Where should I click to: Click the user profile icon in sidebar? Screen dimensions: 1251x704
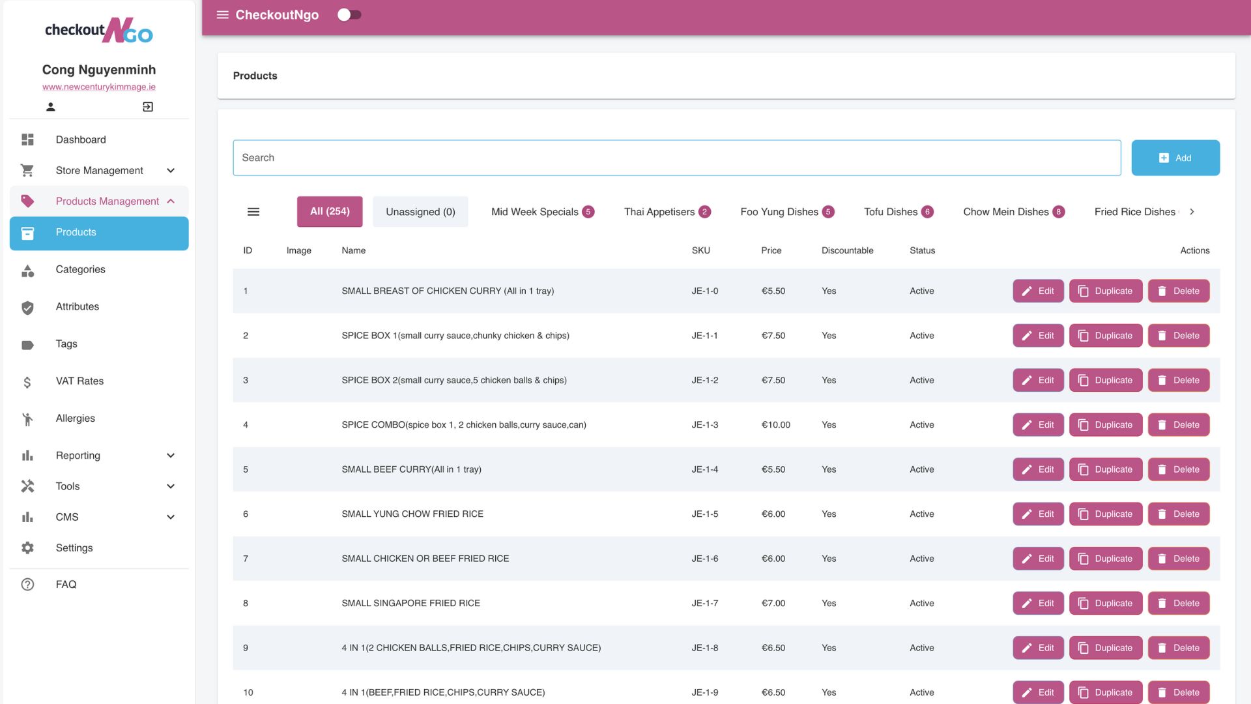pos(51,107)
